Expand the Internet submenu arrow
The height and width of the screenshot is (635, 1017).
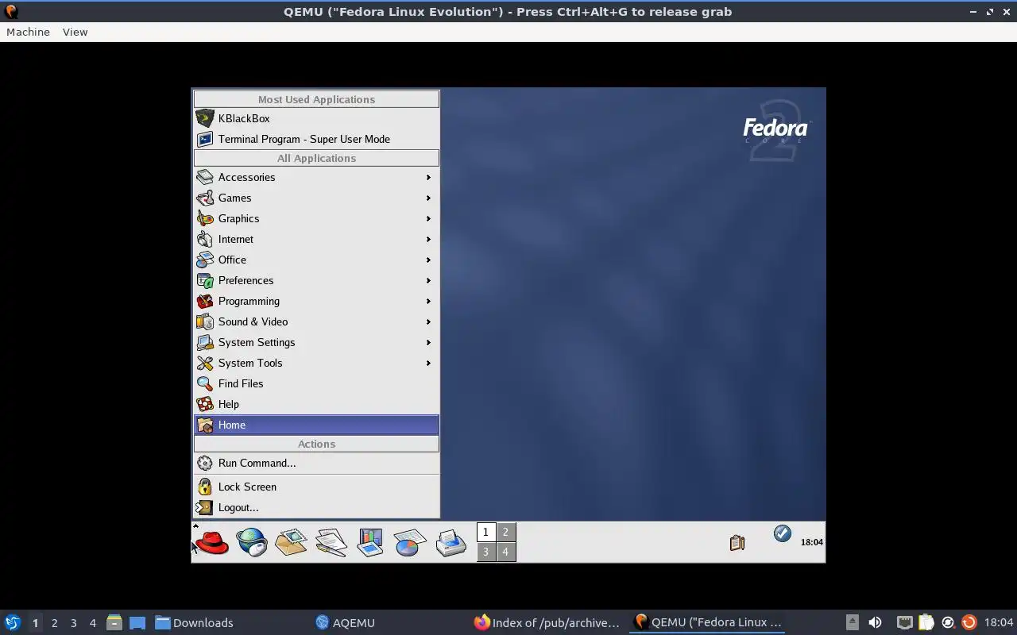(x=428, y=239)
